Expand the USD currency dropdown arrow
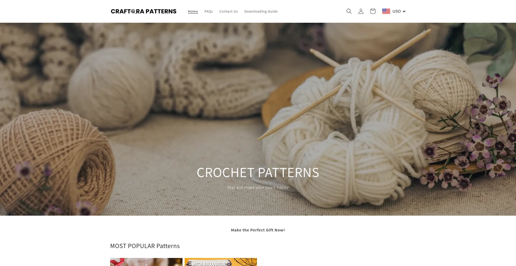This screenshot has width=516, height=266. pos(404,11)
